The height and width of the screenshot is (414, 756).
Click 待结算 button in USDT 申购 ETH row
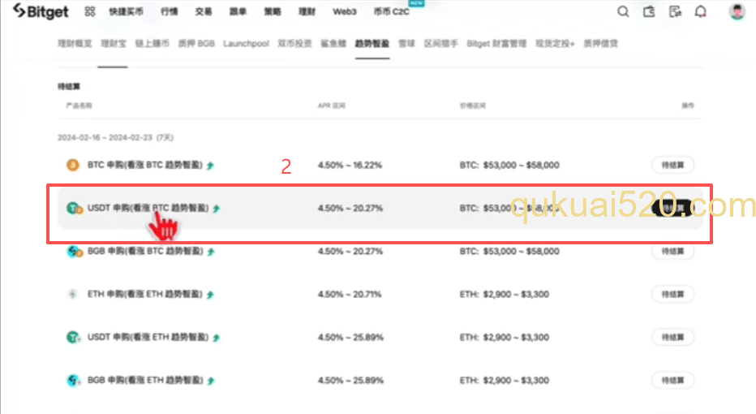click(672, 337)
